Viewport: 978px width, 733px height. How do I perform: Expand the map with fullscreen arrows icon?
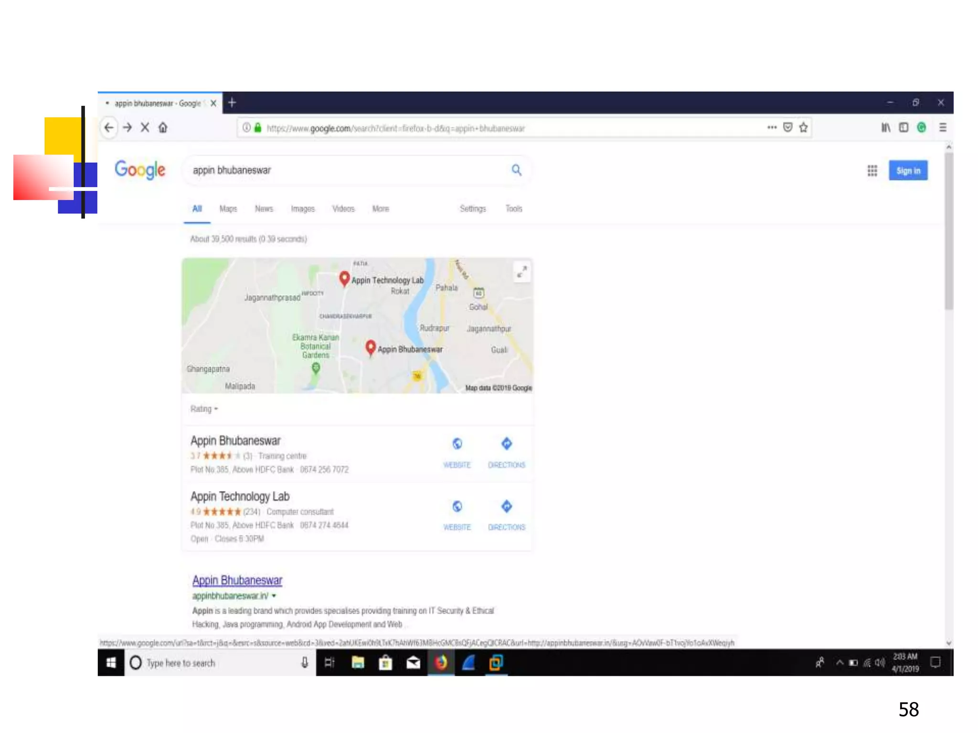[522, 272]
